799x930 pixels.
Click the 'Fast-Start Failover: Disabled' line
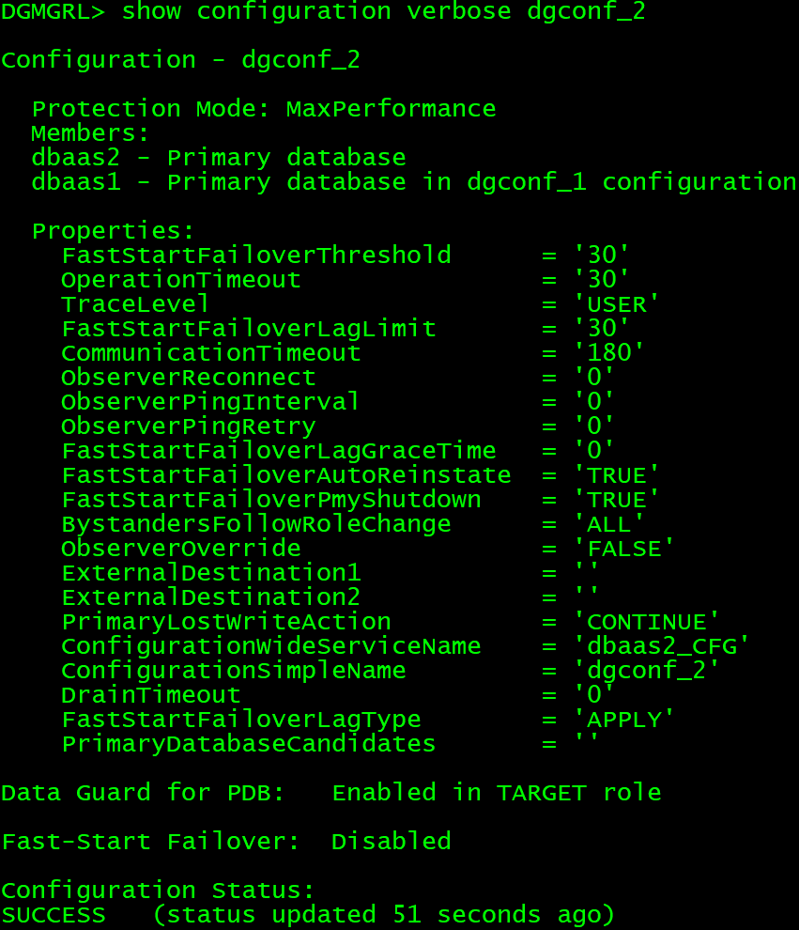(225, 842)
